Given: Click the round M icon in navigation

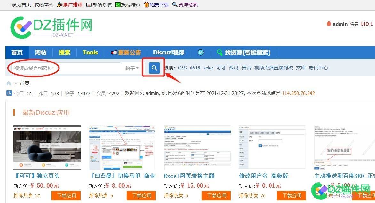Looking at the screenshot, I should [x=201, y=52].
